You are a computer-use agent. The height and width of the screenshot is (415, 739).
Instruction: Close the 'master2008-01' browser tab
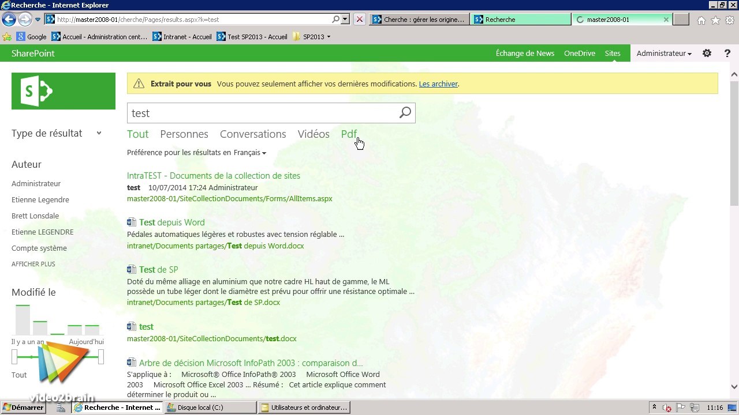(x=666, y=20)
